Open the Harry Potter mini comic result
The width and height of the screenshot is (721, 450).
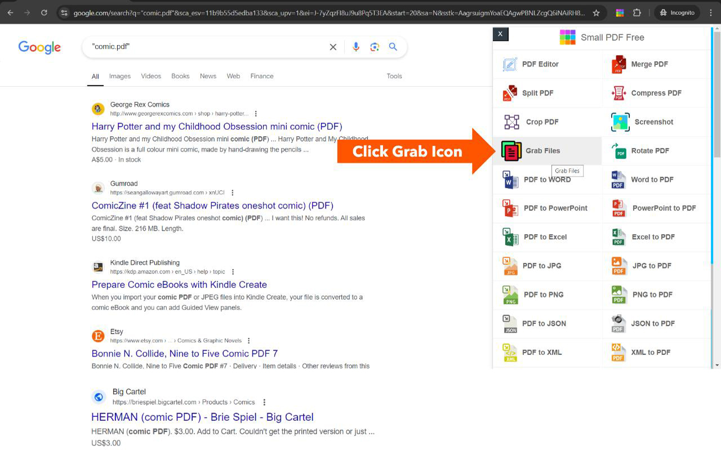click(216, 126)
